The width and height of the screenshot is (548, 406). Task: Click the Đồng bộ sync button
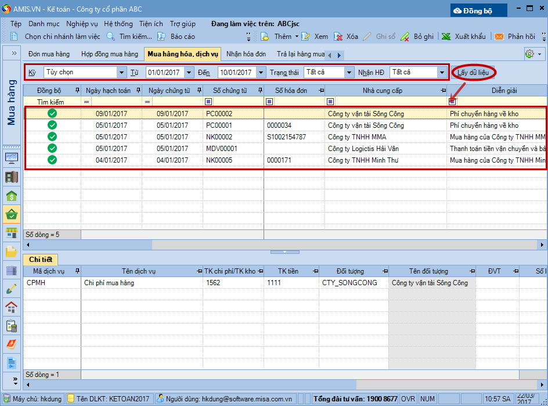478,10
